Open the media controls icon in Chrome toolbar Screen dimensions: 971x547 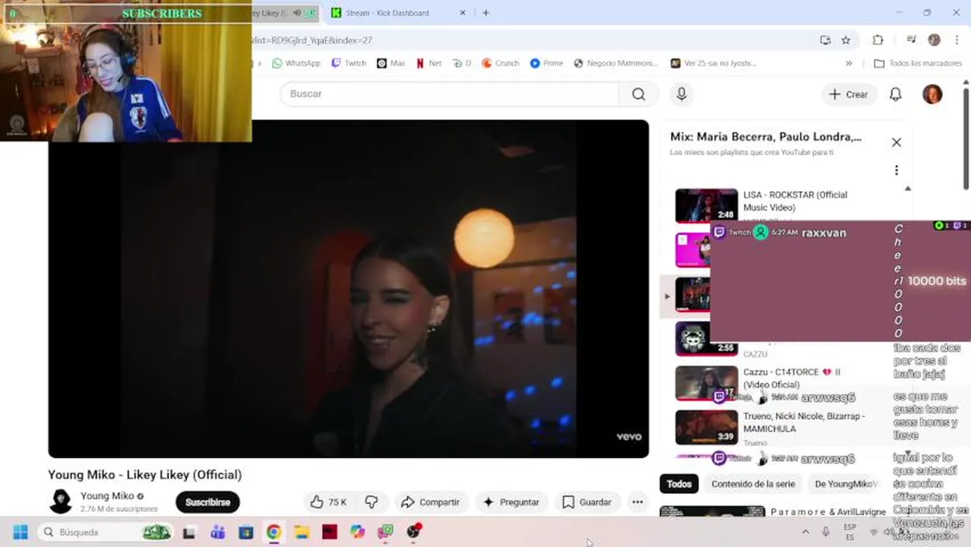coord(911,40)
